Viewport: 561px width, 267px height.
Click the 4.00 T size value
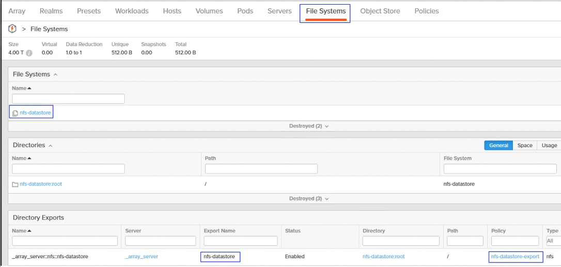15,53
